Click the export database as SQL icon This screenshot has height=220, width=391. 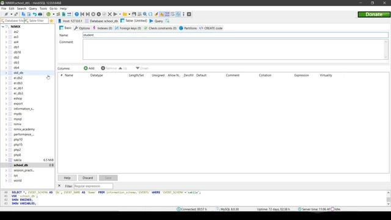(x=64, y=14)
